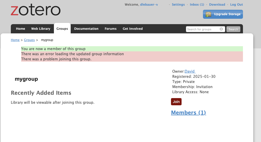Click the mygroup heading
Viewport: 261px width, 142px height.
(x=26, y=79)
